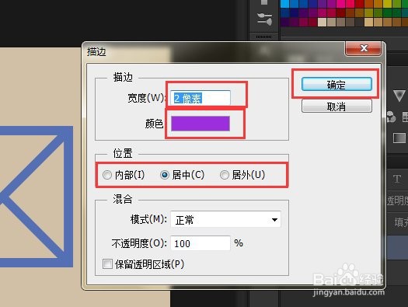
Task: Click the 取消 cancel button
Action: [x=337, y=106]
